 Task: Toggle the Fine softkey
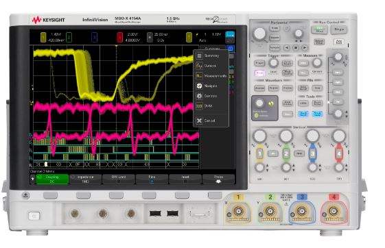pyautogui.click(x=152, y=179)
